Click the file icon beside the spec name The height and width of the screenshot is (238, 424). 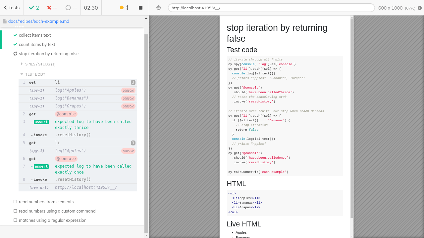(x=5, y=21)
